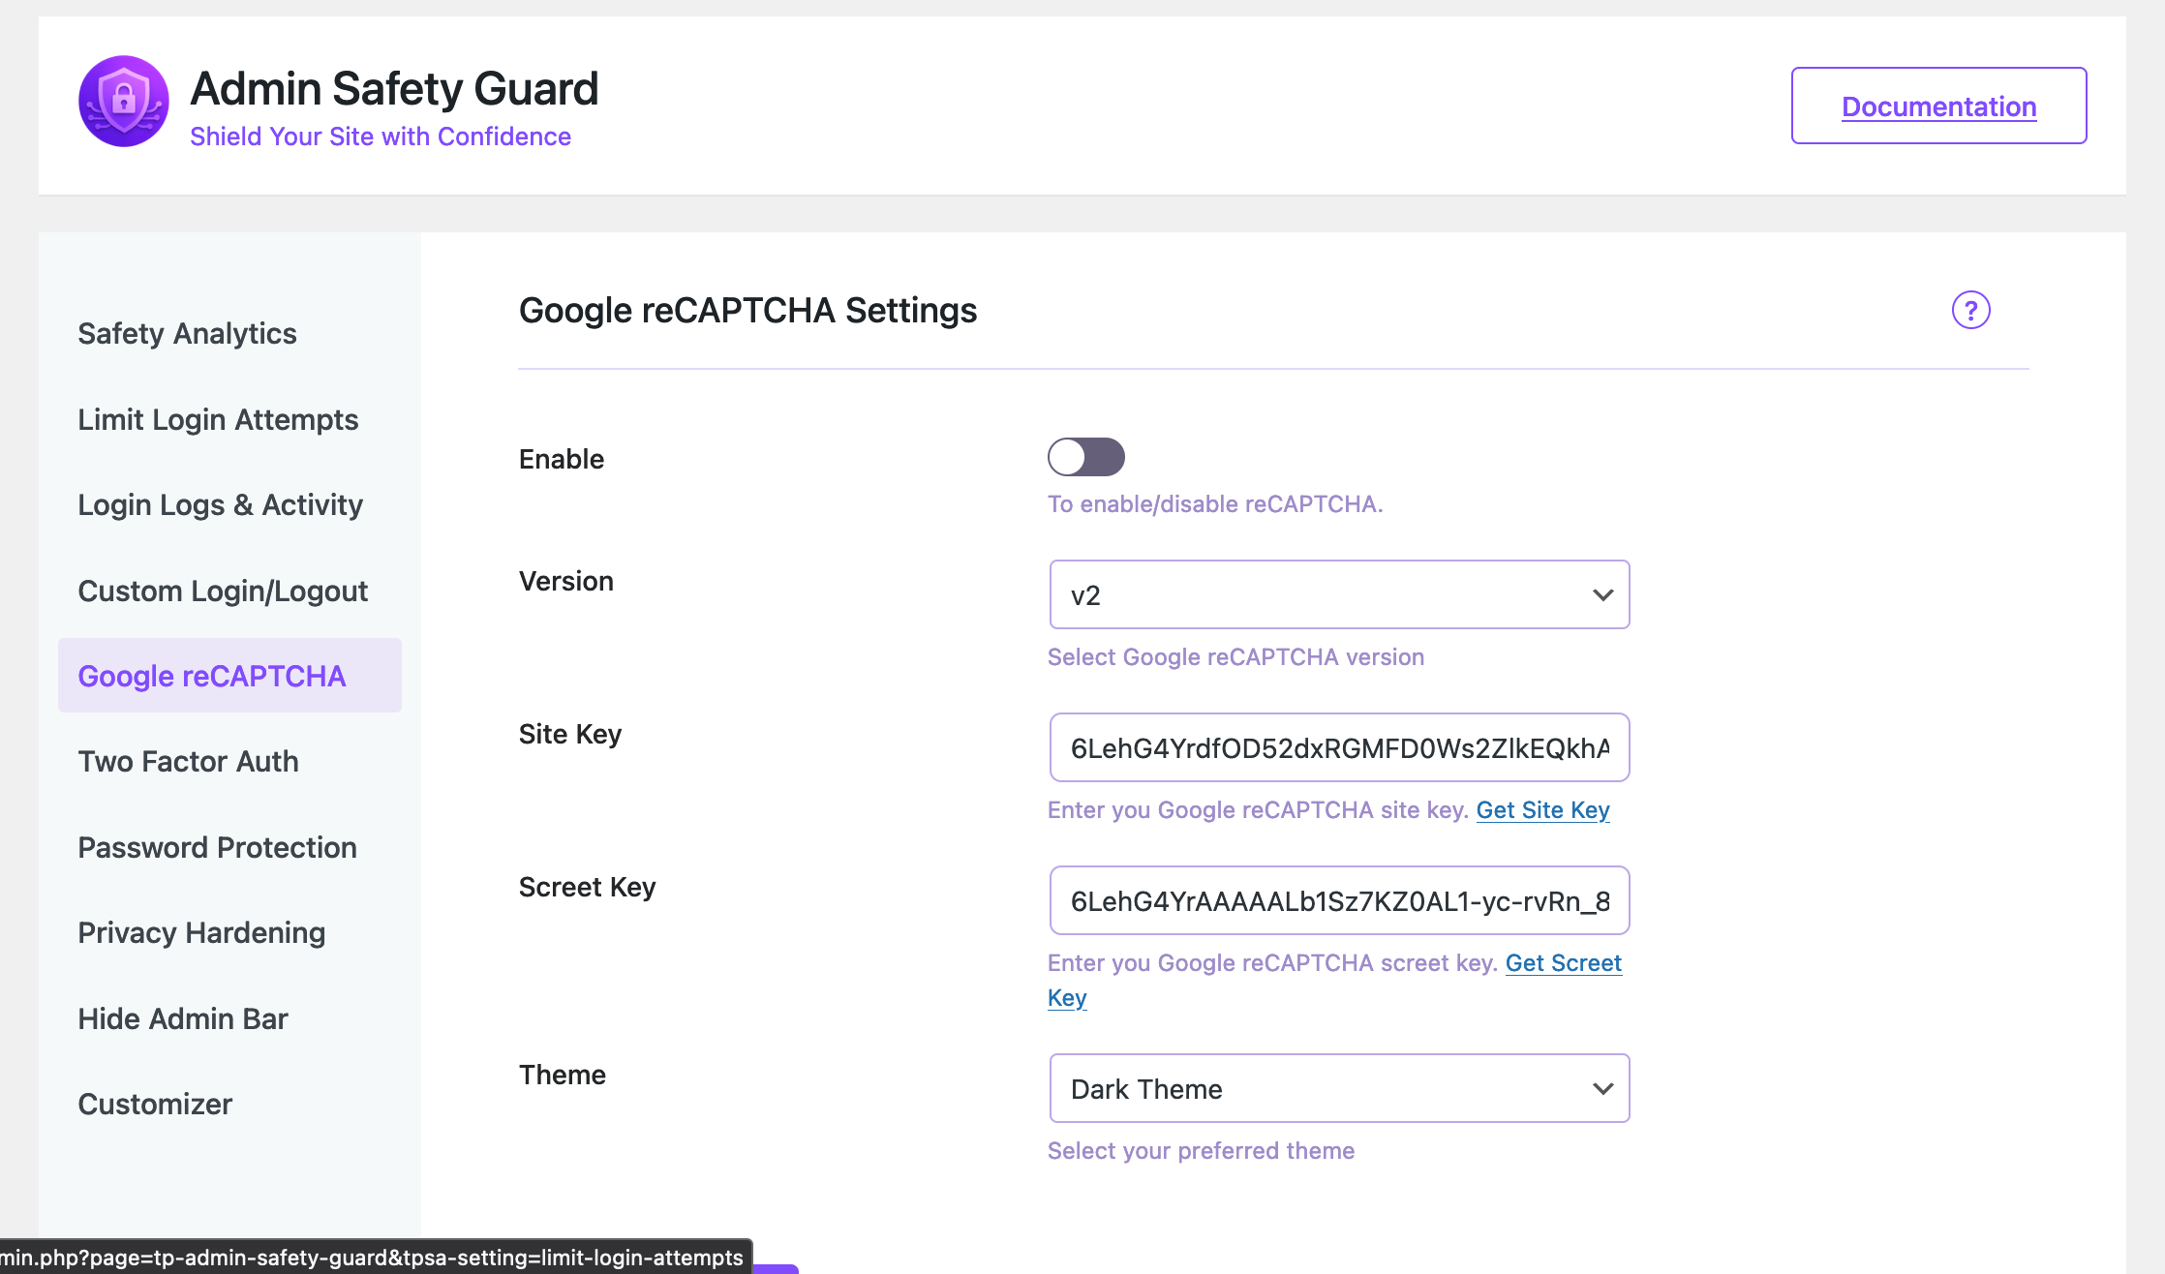
Task: Open the Theme dropdown showing Dark Theme
Action: [1338, 1088]
